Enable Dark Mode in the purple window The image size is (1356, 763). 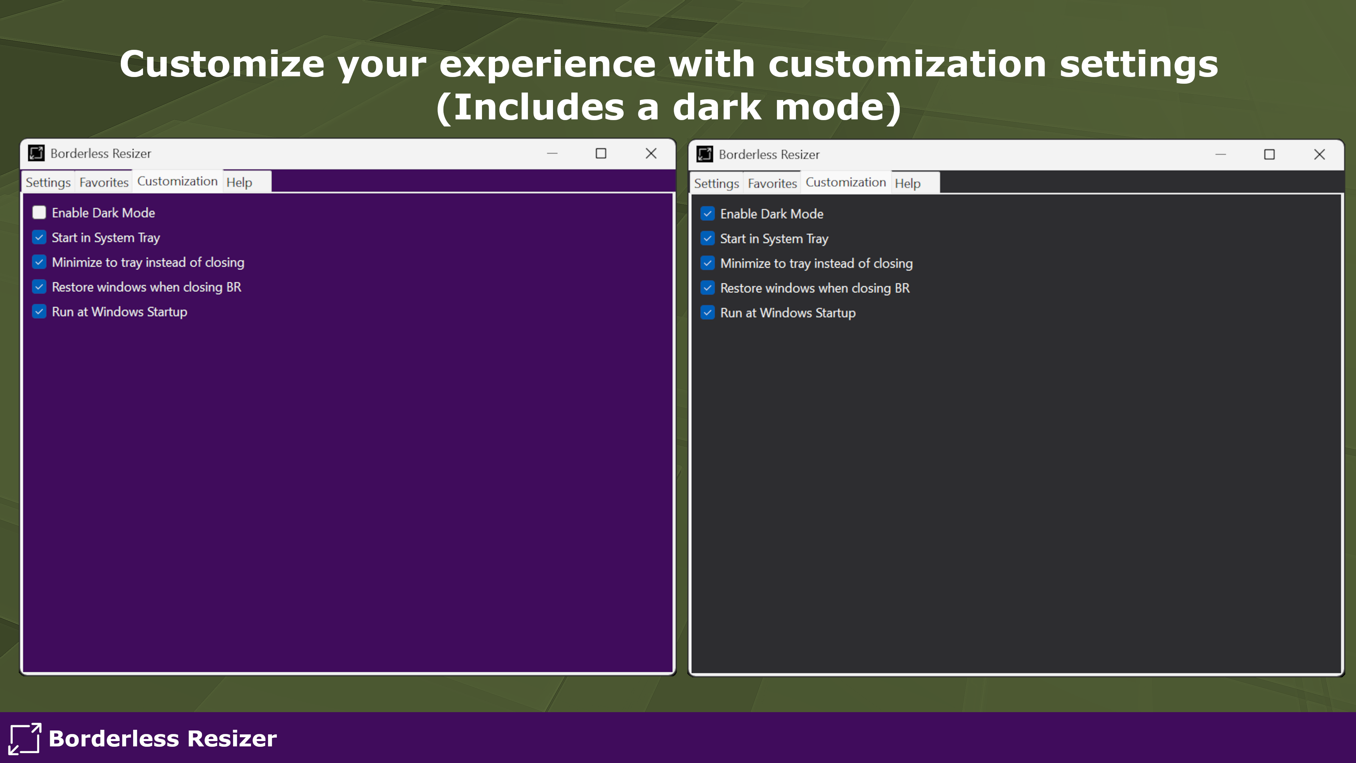(39, 213)
